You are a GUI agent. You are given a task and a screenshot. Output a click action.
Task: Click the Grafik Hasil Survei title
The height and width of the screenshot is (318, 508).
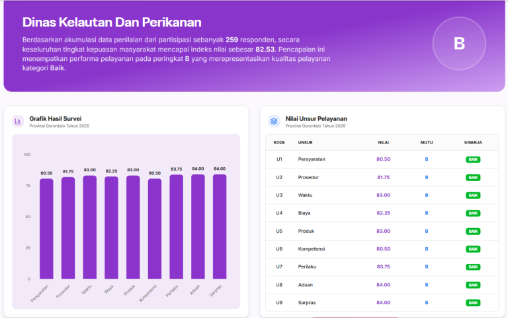pyautogui.click(x=56, y=119)
